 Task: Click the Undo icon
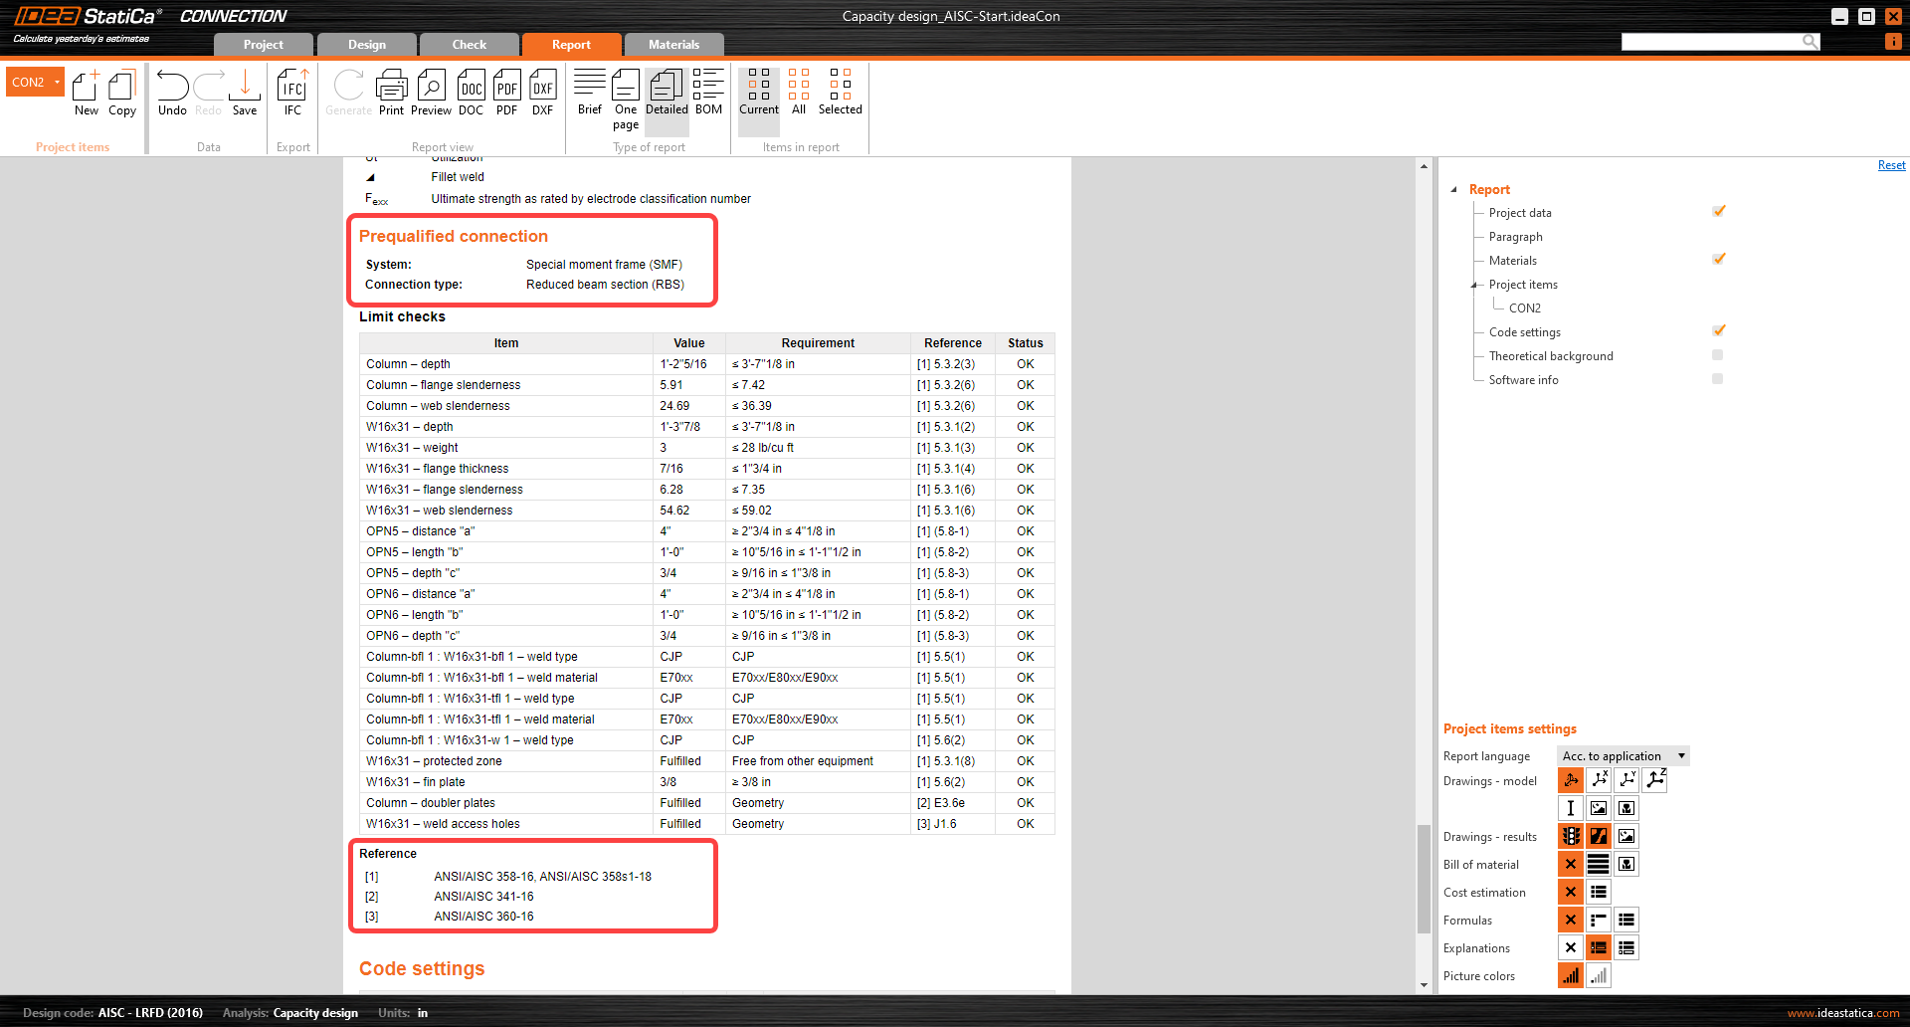(x=172, y=93)
